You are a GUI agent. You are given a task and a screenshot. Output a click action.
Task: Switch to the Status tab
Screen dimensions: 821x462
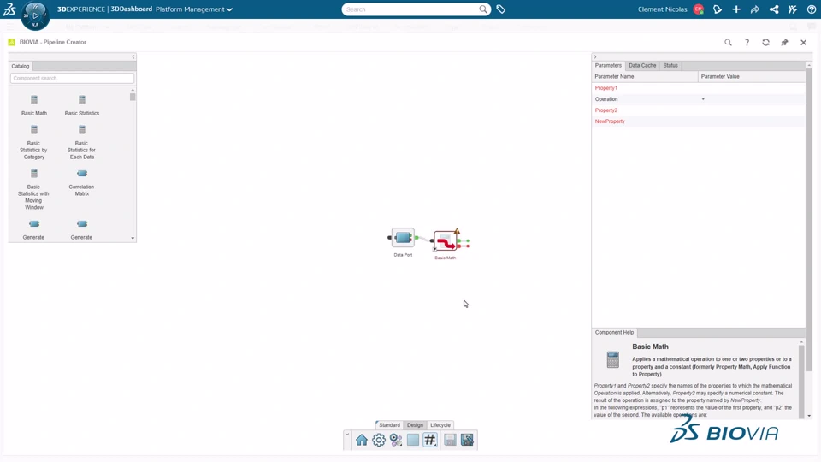click(x=670, y=66)
